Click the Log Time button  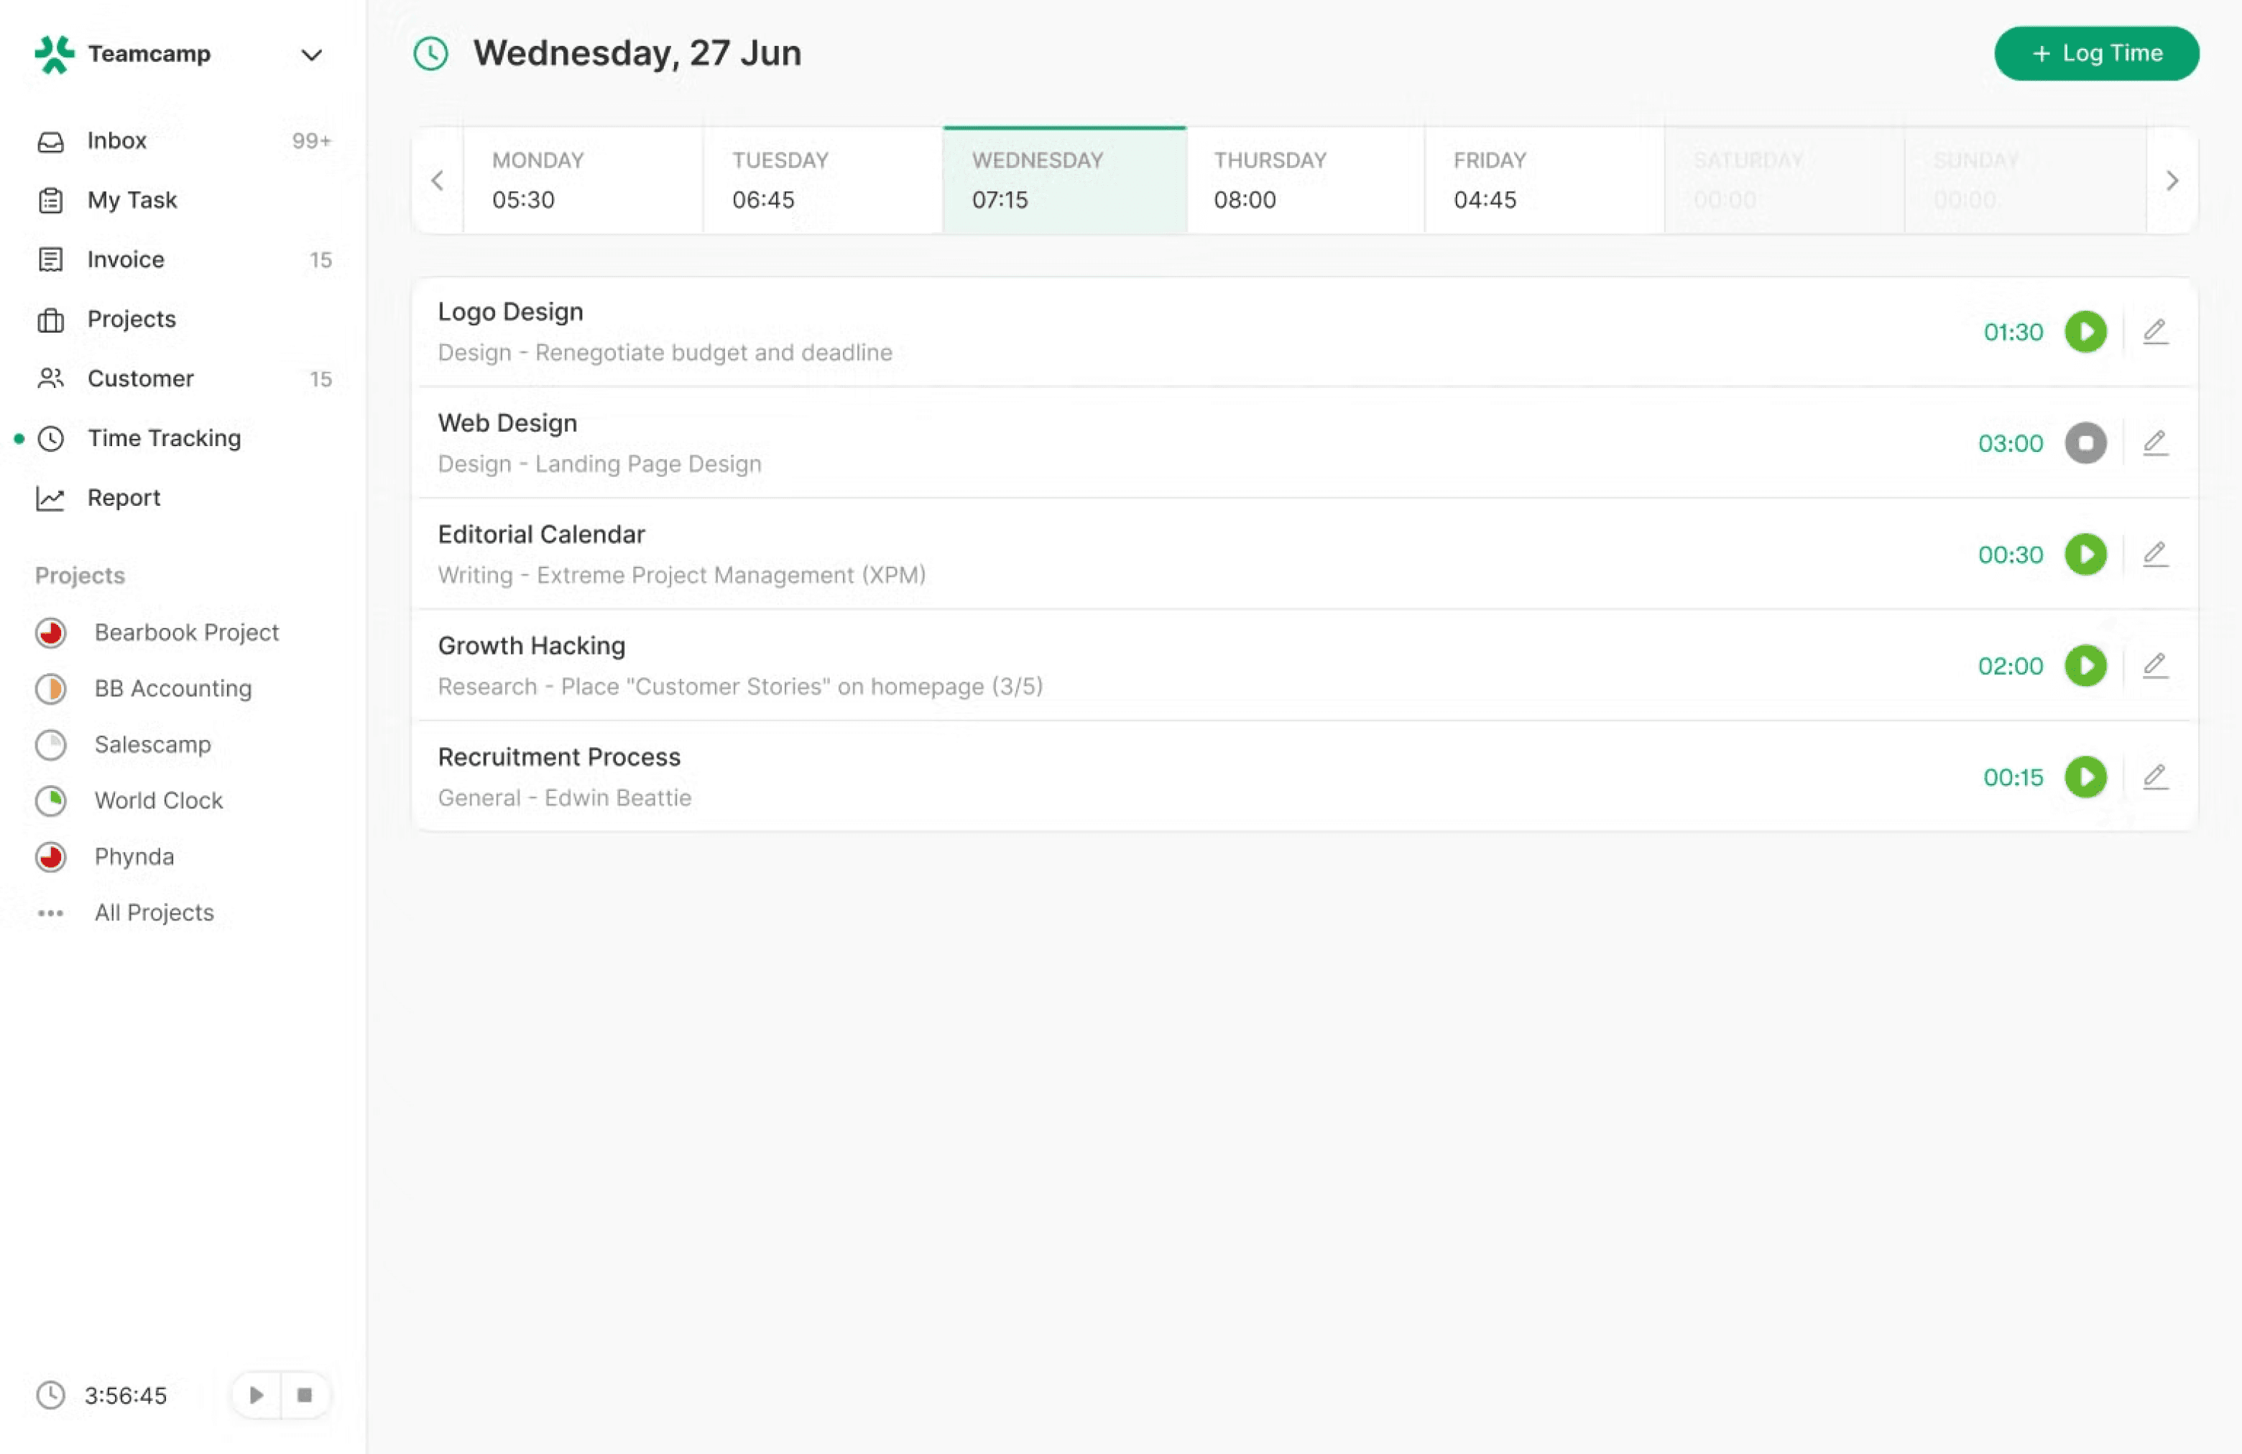[2097, 52]
